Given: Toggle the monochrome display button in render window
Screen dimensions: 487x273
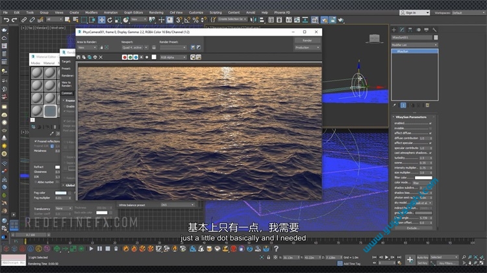Looking at the screenshot, I should (x=147, y=57).
